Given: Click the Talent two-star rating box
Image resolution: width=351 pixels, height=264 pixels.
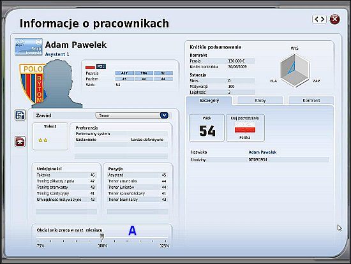Looking at the screenshot, I should [50, 136].
